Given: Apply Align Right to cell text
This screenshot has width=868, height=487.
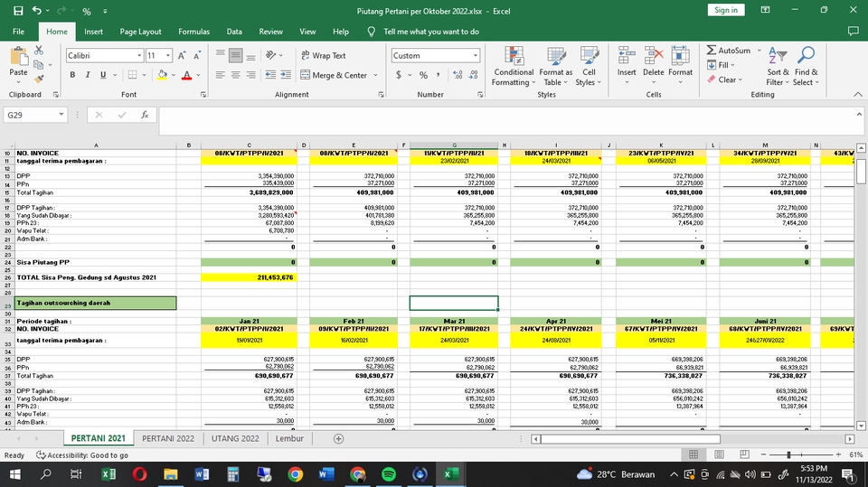Looking at the screenshot, I should (x=250, y=75).
